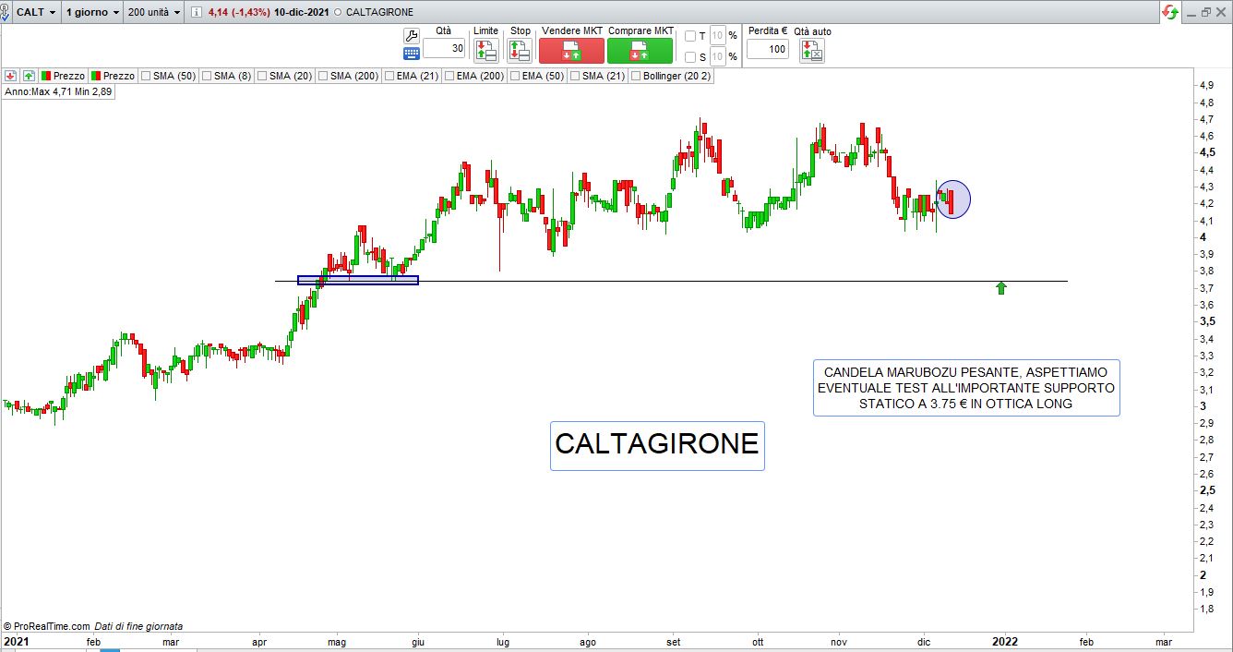Close the chart window
This screenshot has height=652, width=1233.
1221,12
